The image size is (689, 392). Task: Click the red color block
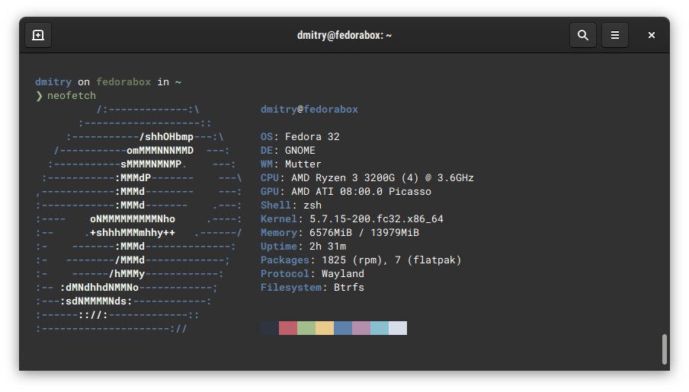pos(288,328)
